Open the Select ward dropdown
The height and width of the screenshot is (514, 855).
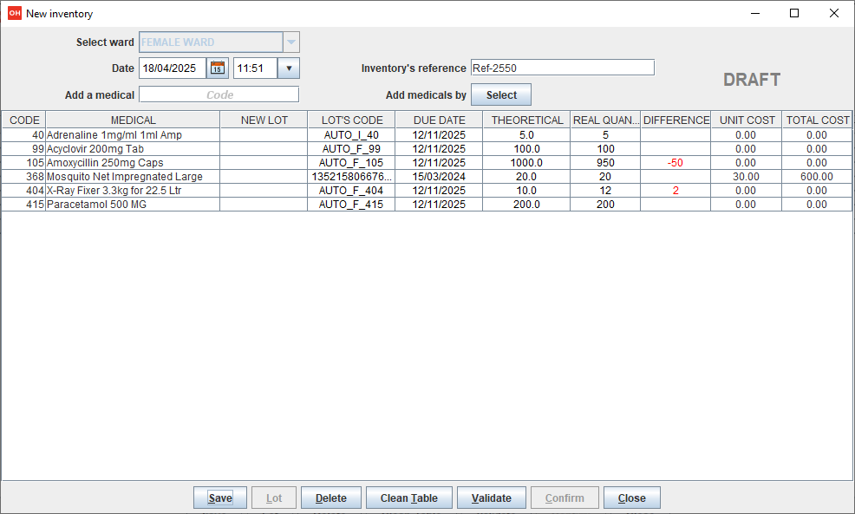click(290, 42)
